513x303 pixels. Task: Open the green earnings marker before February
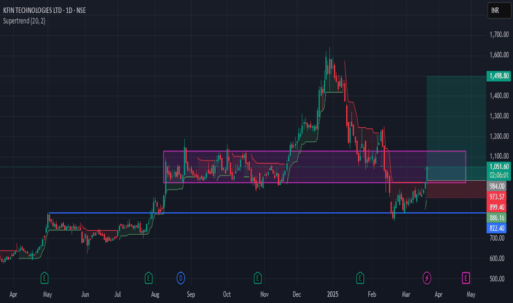(360, 278)
